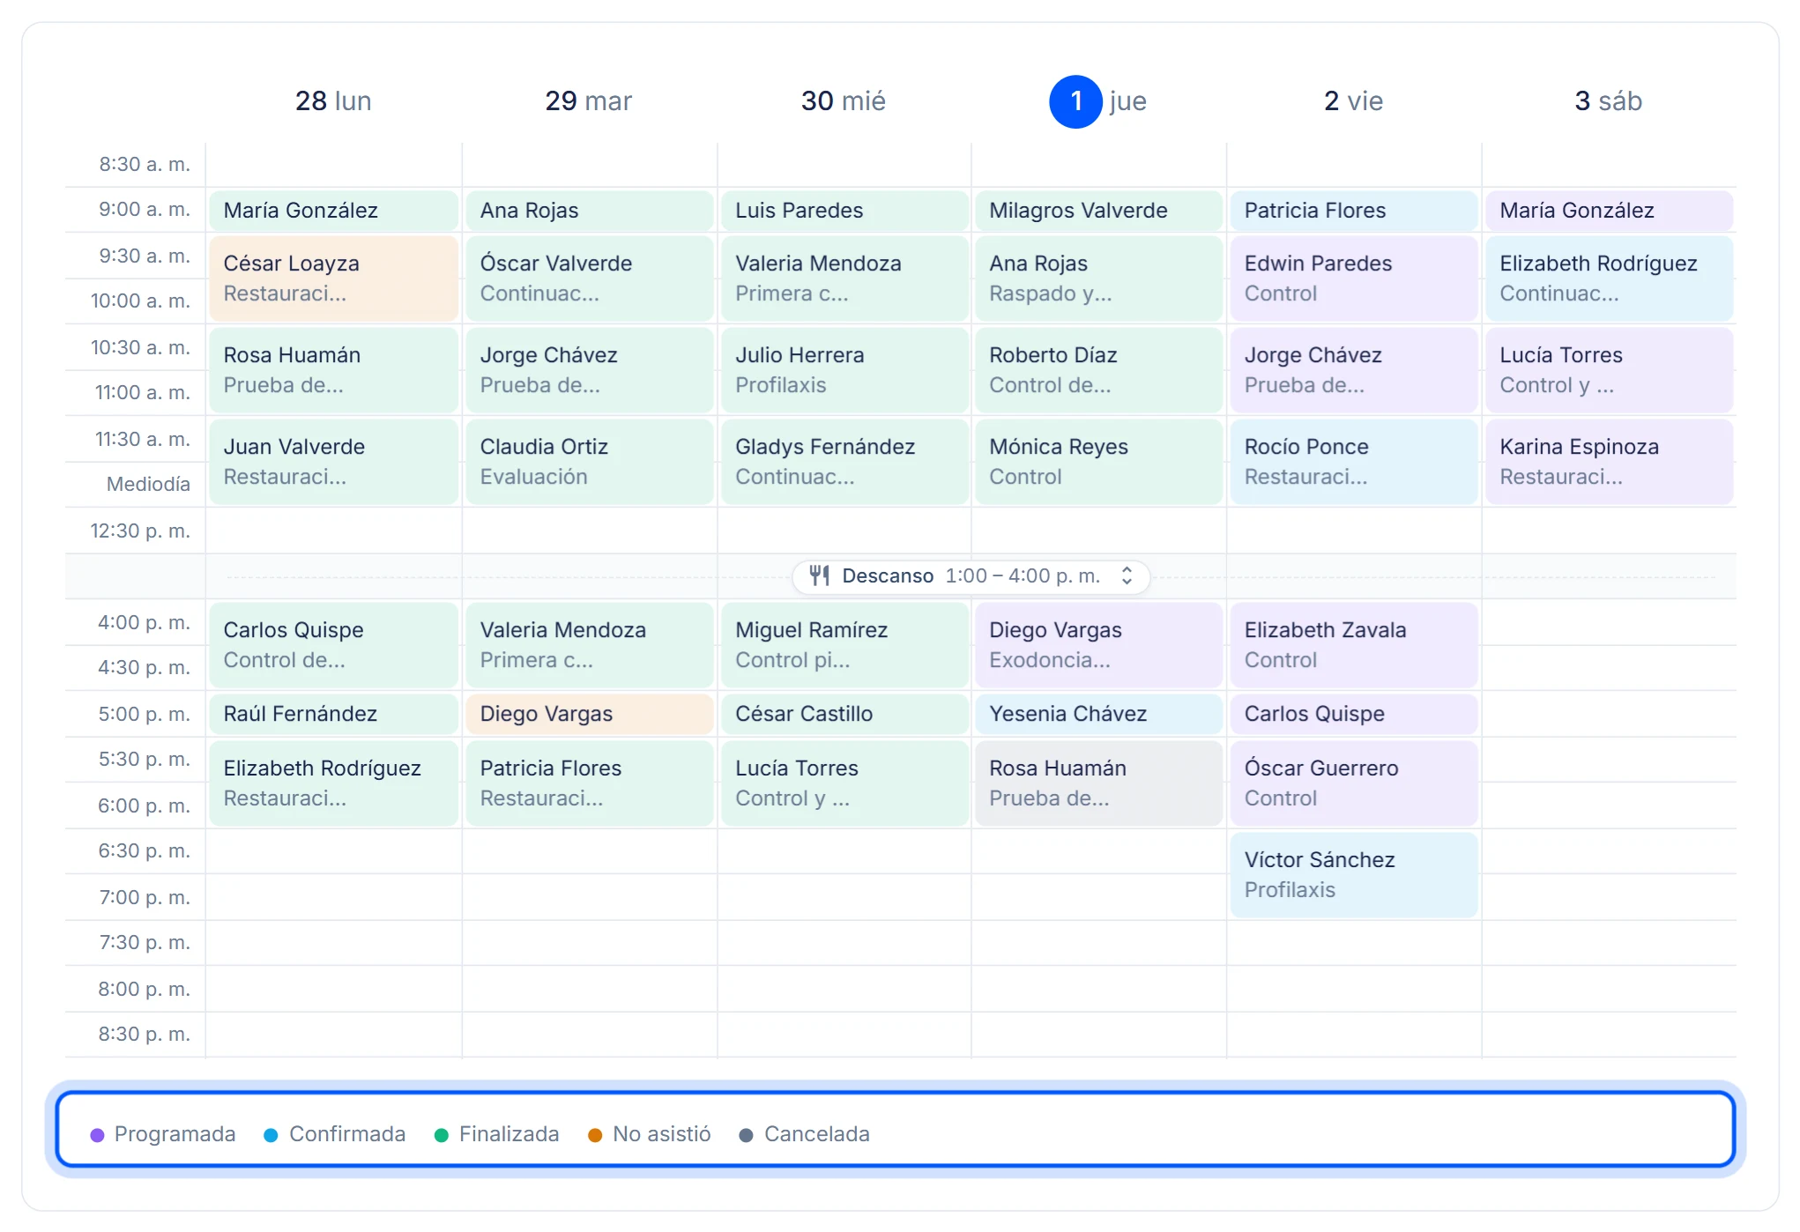1800x1232 pixels.
Task: Click the gray Cancelada legend dot
Action: point(747,1135)
